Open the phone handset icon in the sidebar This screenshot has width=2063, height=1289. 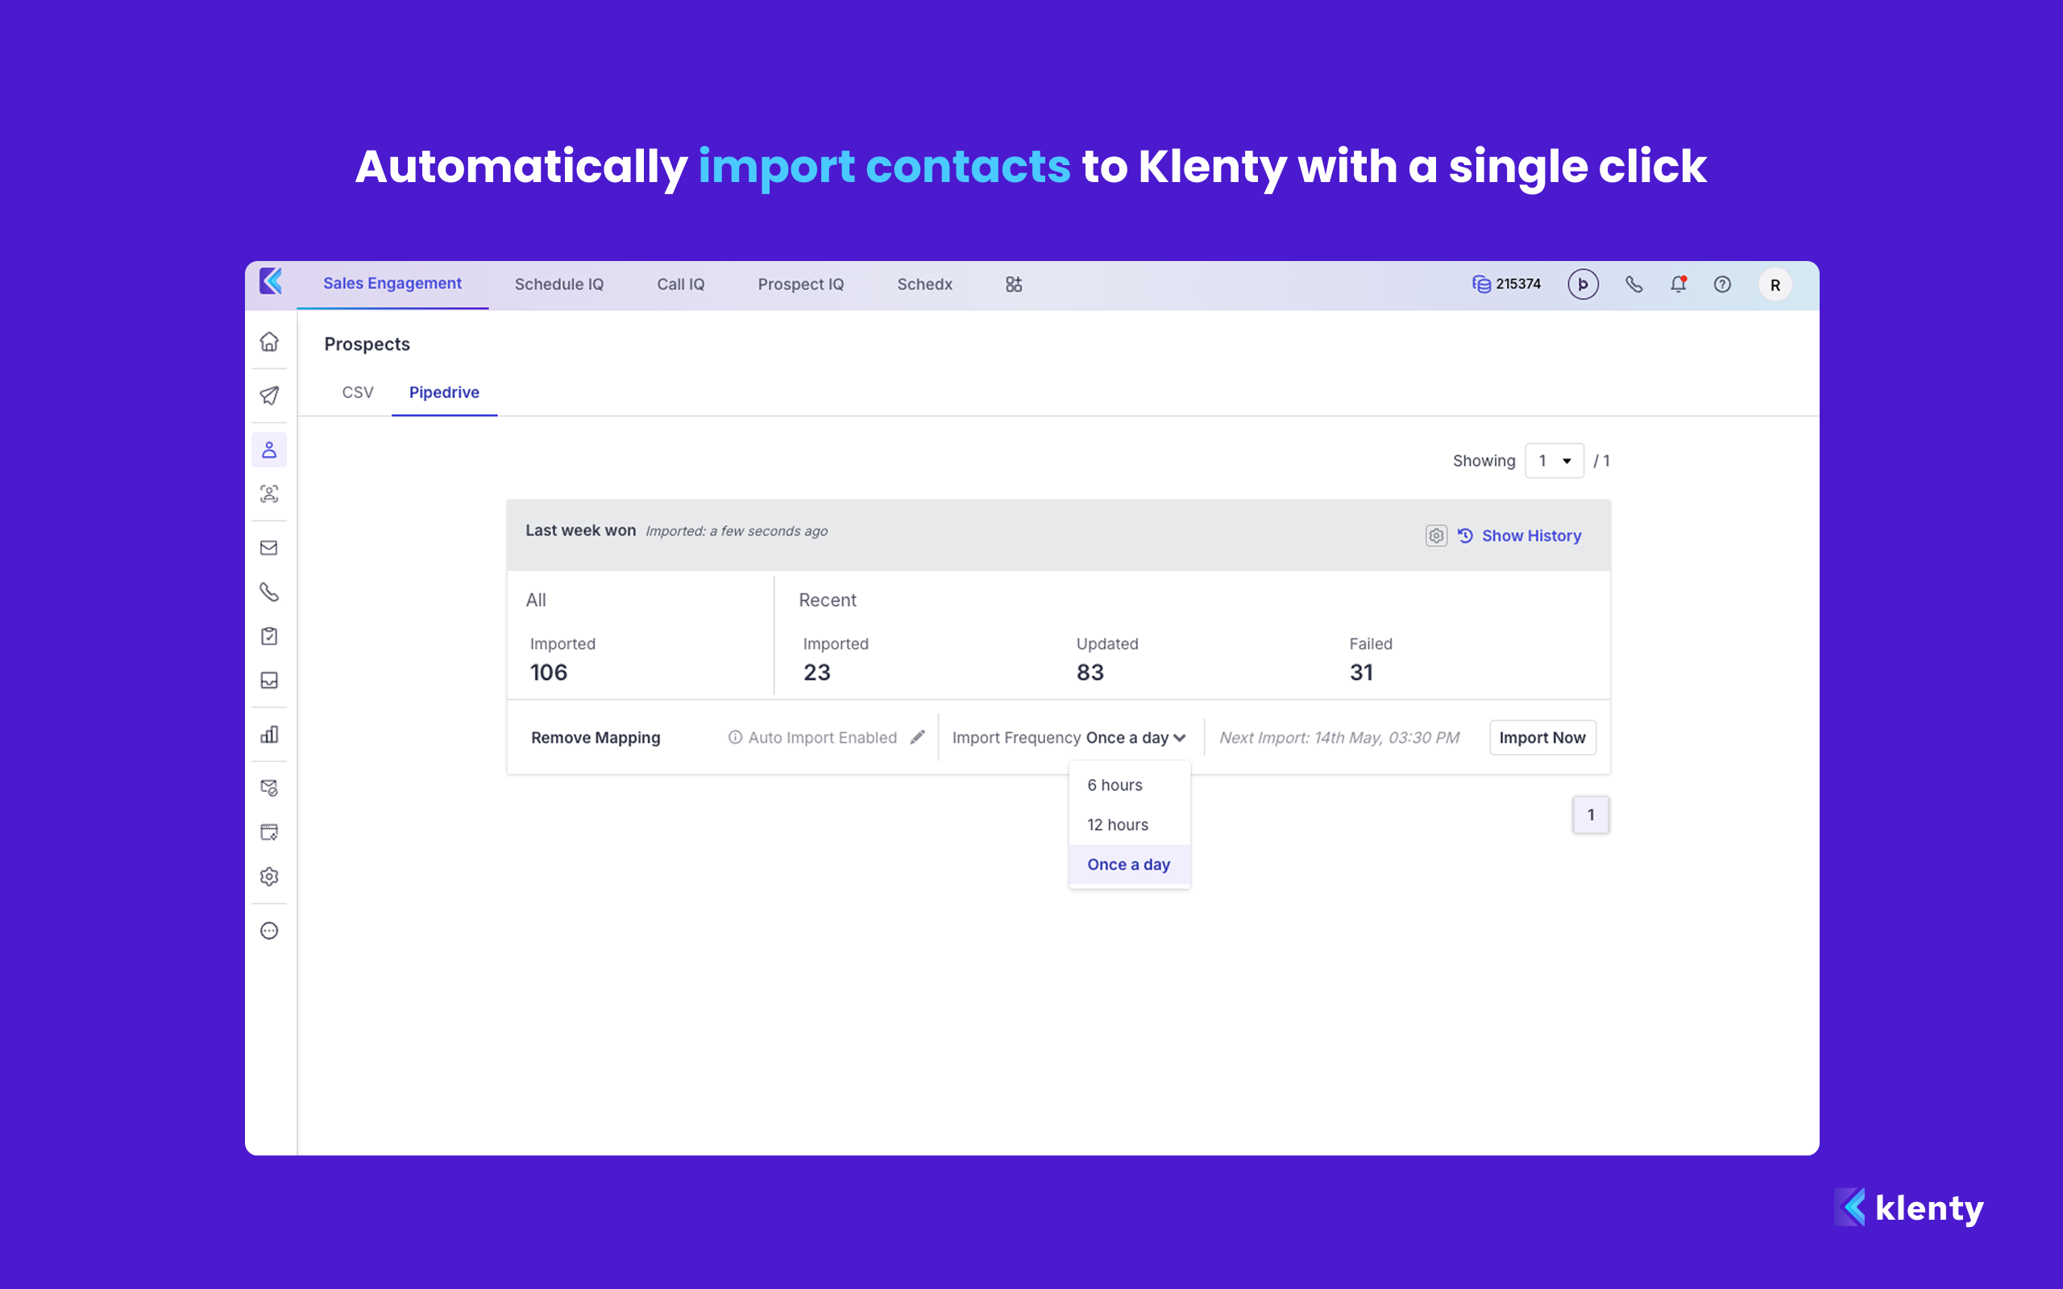269,591
